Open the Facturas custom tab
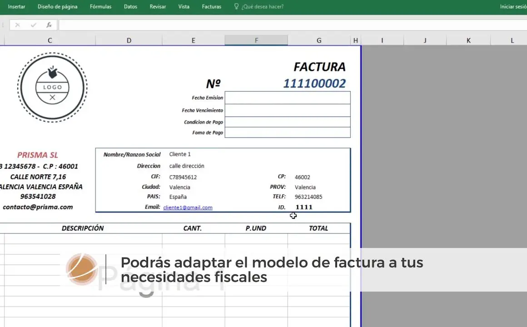Screen dimensions: 527x327 [211, 6]
